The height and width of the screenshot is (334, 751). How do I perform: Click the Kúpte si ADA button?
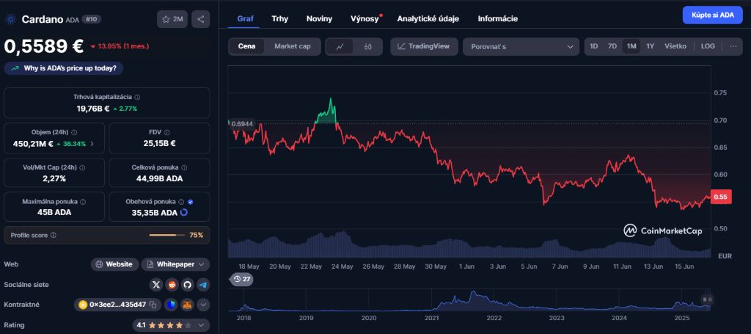(x=711, y=15)
